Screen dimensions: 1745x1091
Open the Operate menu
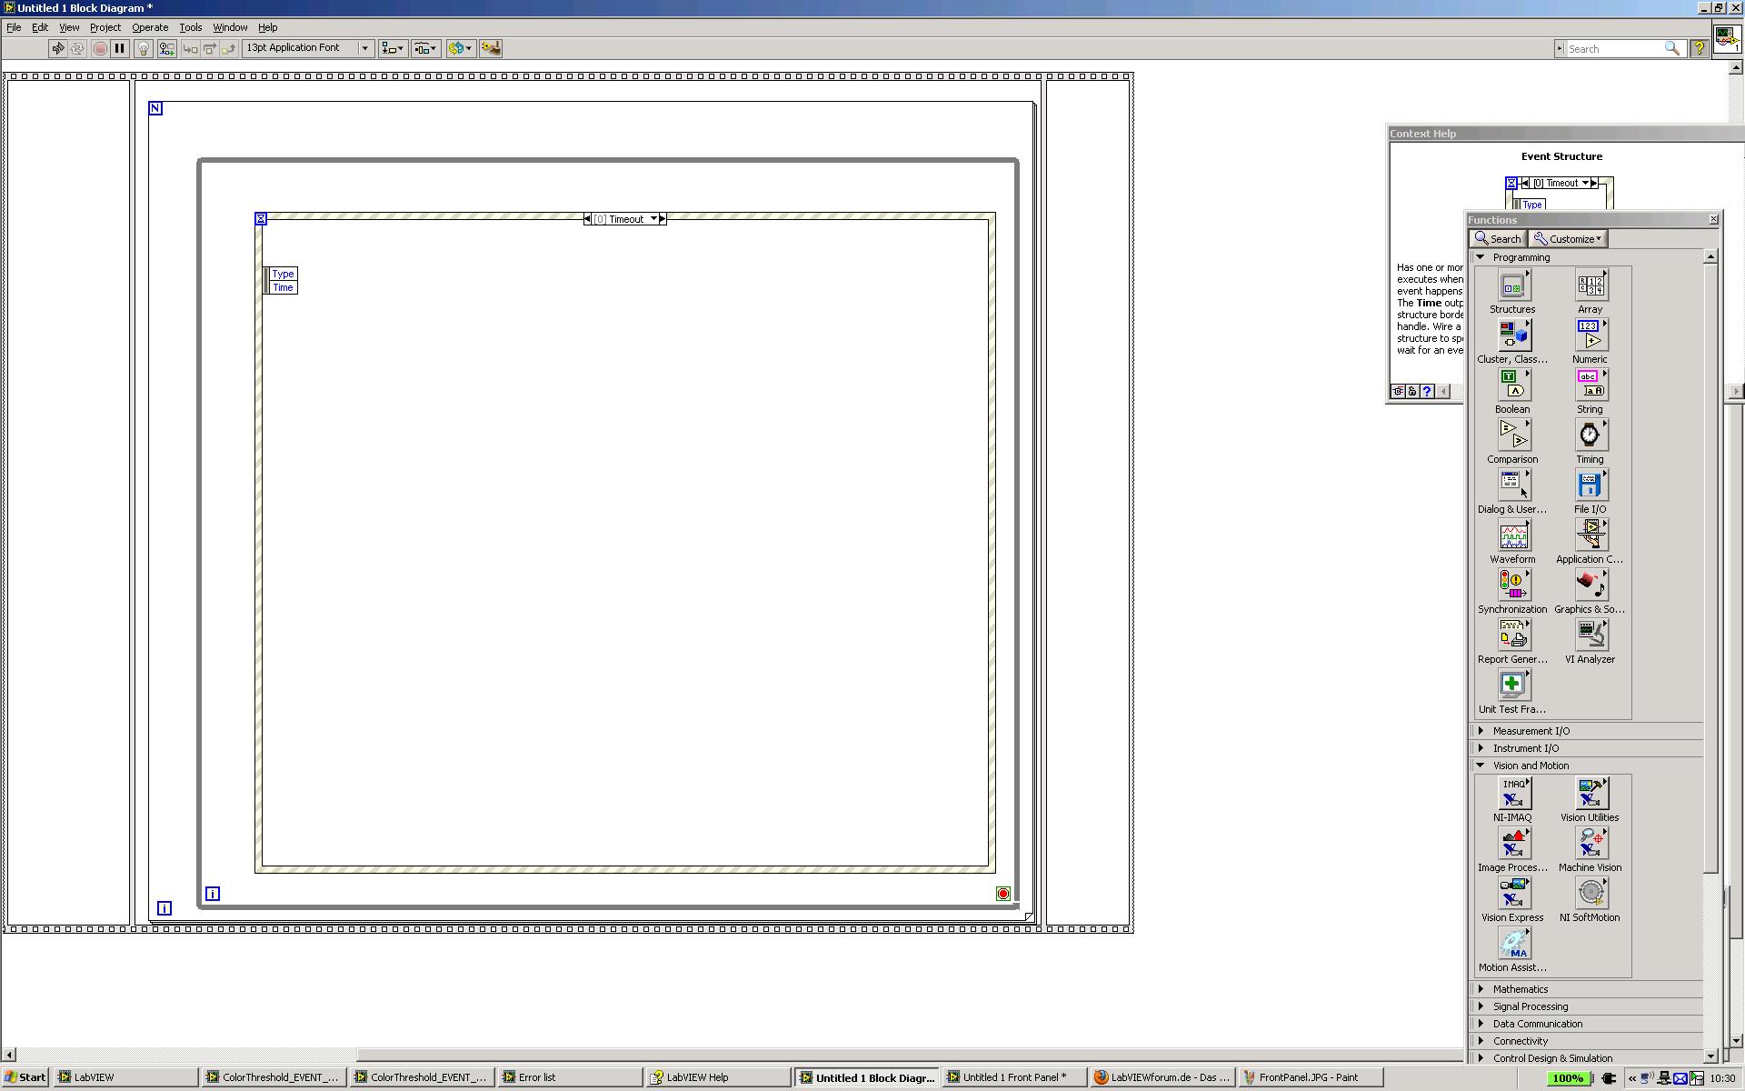point(150,27)
